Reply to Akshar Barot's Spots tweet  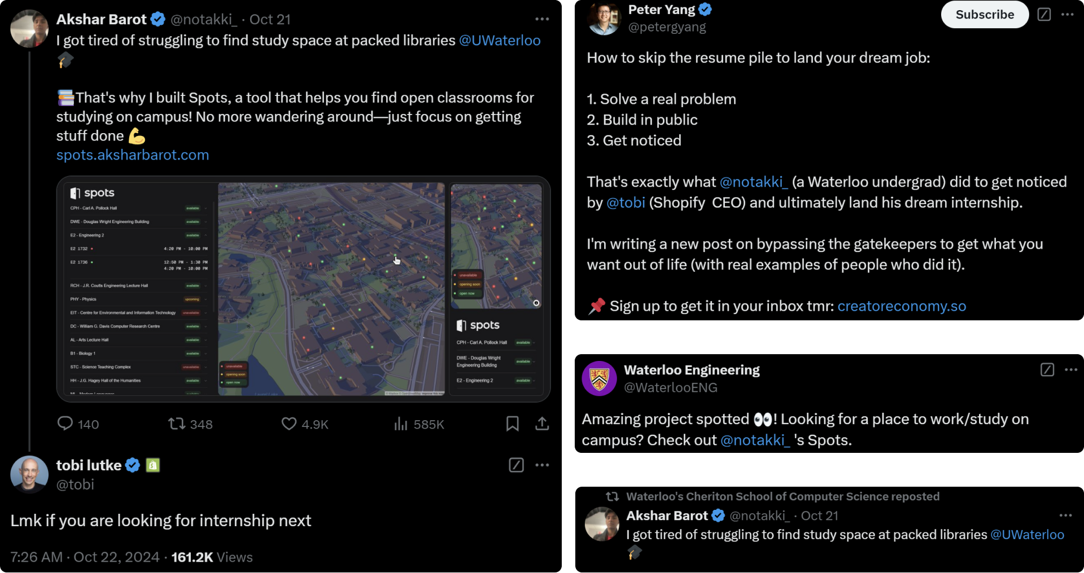click(x=65, y=424)
